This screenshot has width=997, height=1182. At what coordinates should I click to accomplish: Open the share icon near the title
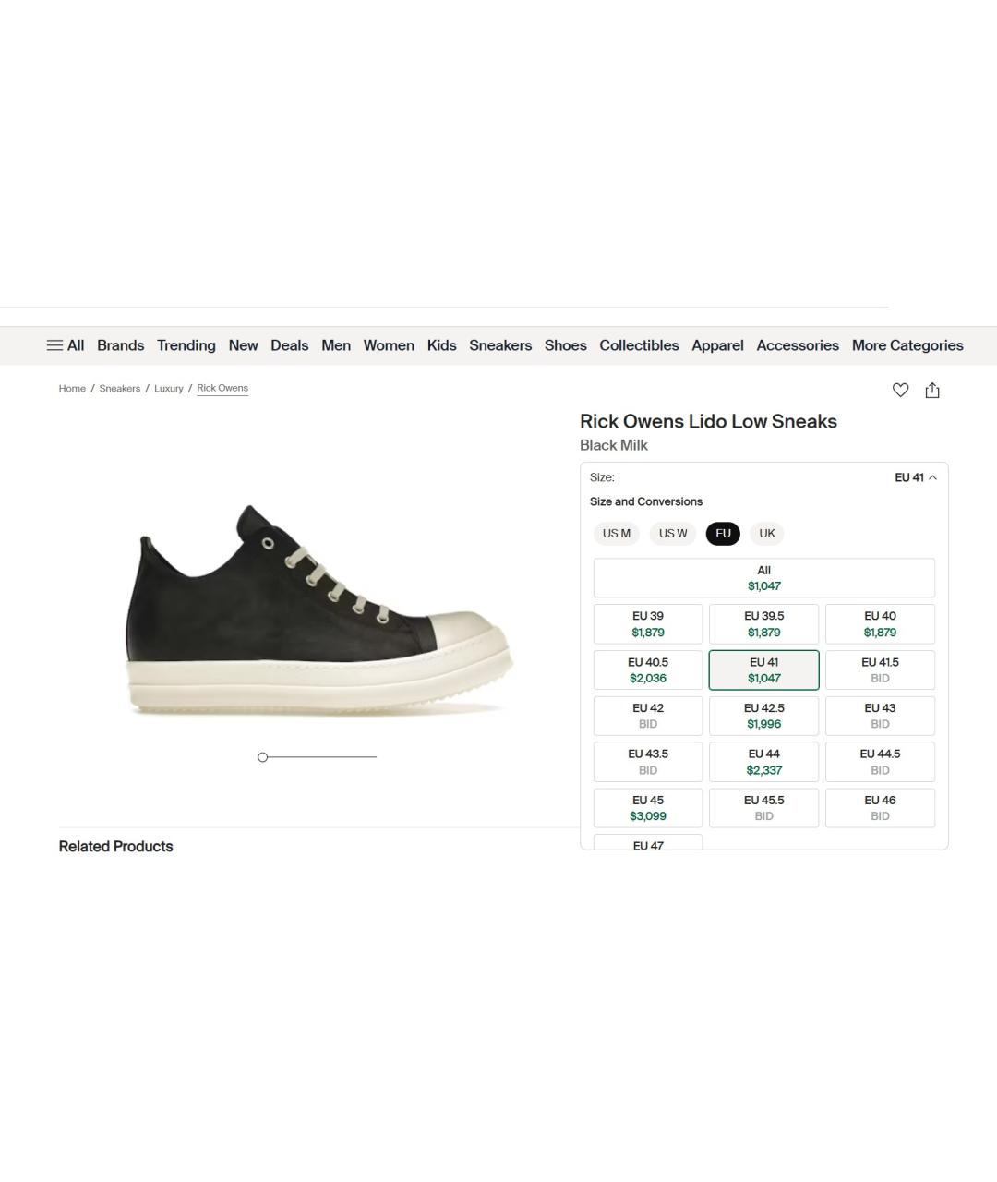coord(932,390)
